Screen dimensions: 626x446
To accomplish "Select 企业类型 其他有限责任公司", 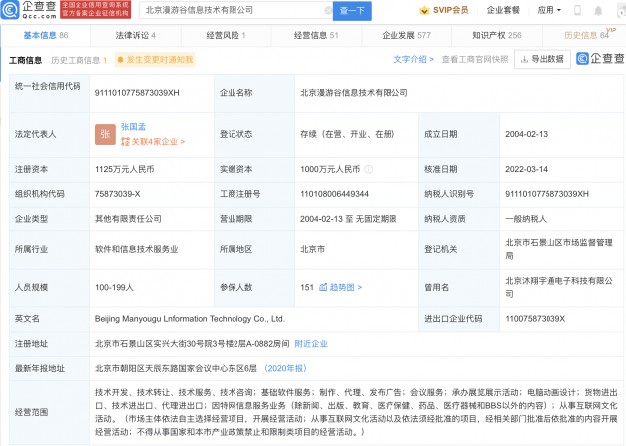I will click(x=128, y=219).
